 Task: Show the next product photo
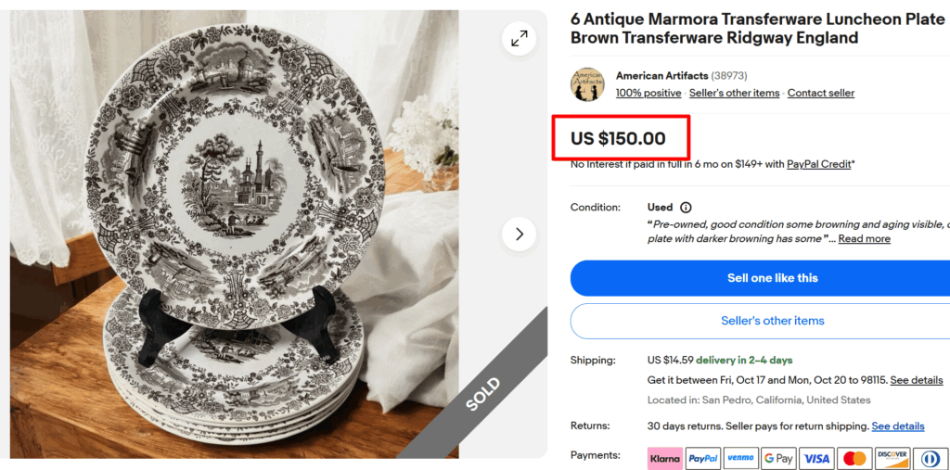[519, 235]
